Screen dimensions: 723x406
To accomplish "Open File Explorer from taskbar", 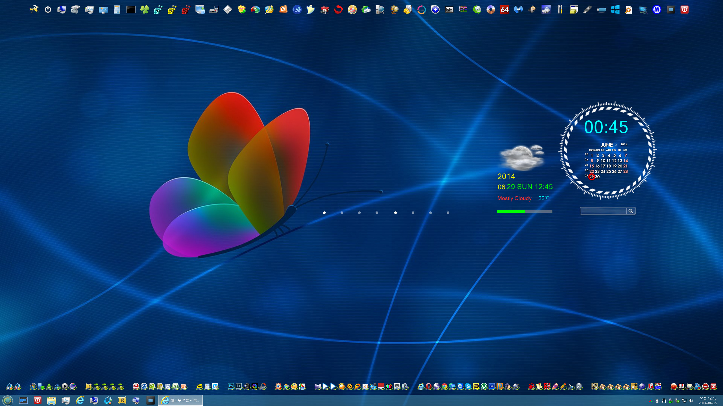I will 51,400.
